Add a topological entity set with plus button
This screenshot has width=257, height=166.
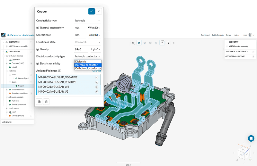[253, 52]
